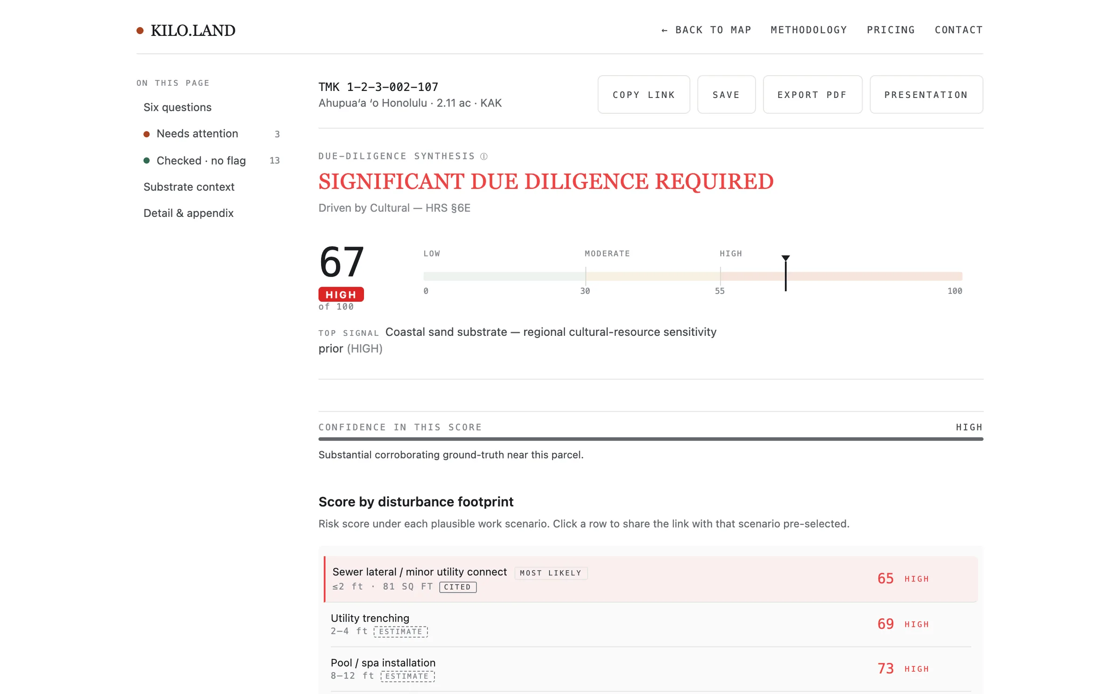Click the 'Driven by Cultural — HRS §6E' text

pos(394,208)
